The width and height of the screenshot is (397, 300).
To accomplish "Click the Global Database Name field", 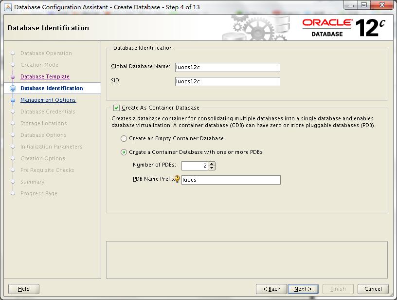I will (x=228, y=67).
